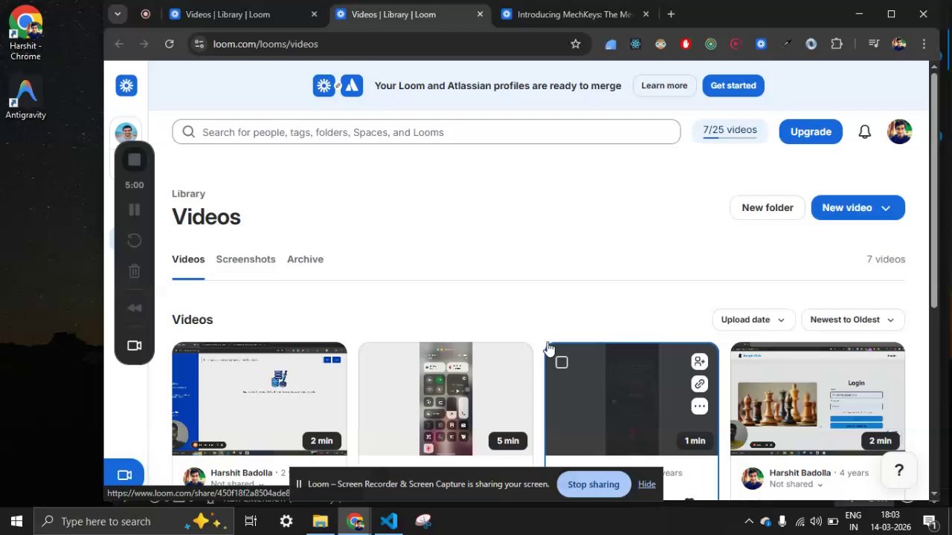Open Task View on the taskbar
Screen dimensions: 952x535
(251, 521)
